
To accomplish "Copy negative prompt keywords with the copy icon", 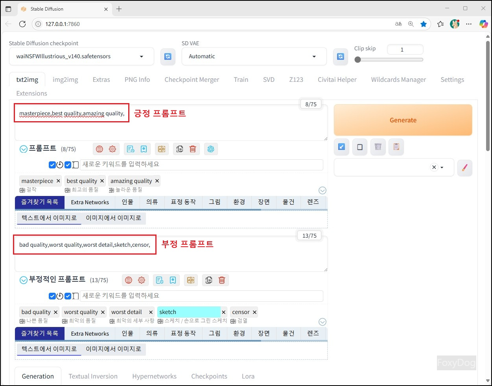I will 209,280.
